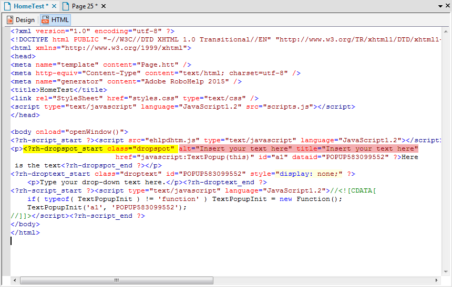Click the typeof( TextPopupInit ) line
The height and width of the screenshot is (287, 452).
click(x=185, y=199)
